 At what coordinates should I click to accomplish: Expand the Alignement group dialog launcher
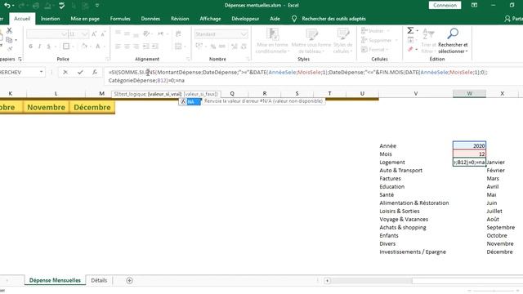click(188, 59)
